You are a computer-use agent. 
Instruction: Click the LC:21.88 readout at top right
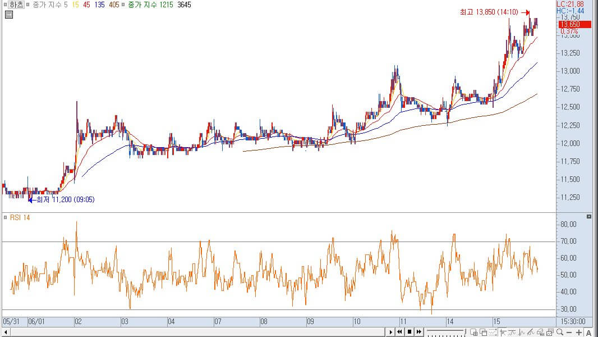(x=570, y=4)
